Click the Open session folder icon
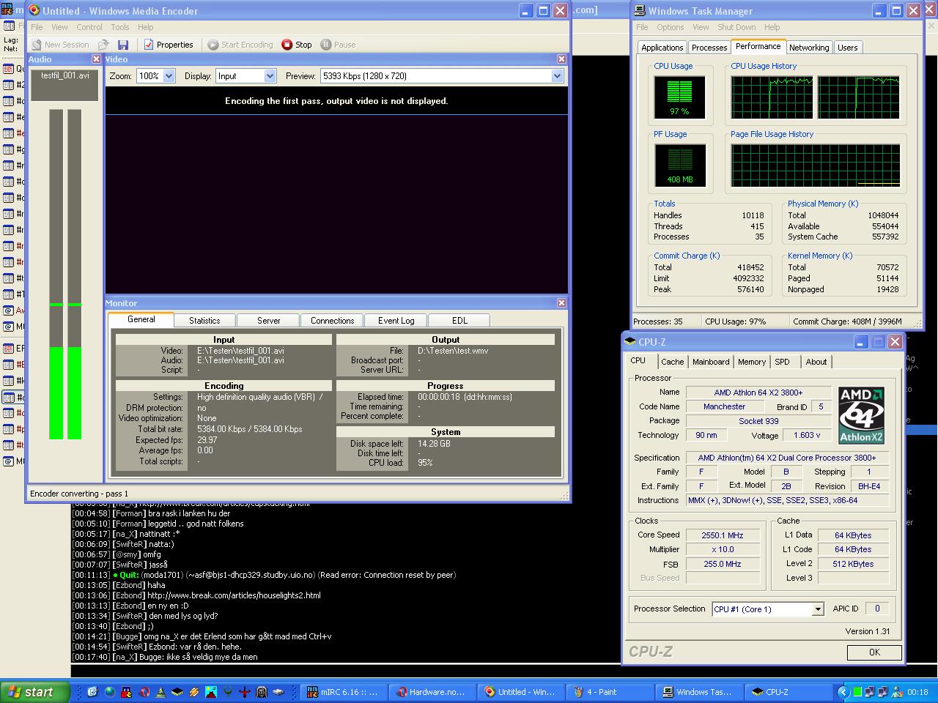Image resolution: width=938 pixels, height=703 pixels. [104, 45]
